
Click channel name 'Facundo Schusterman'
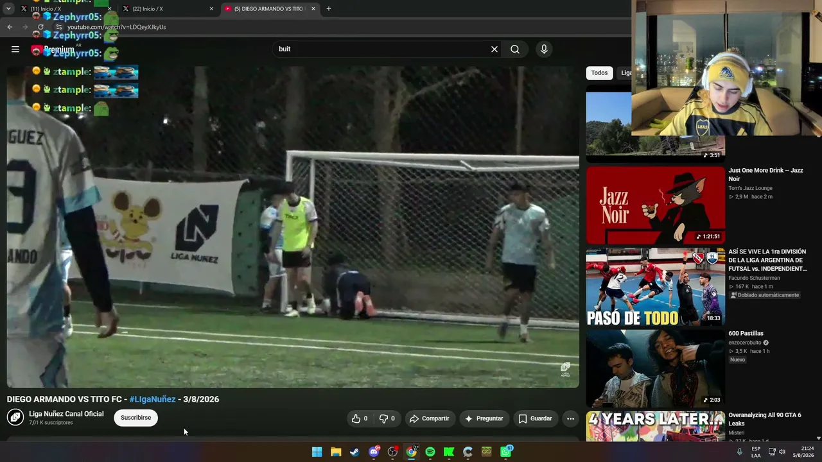[x=754, y=278]
